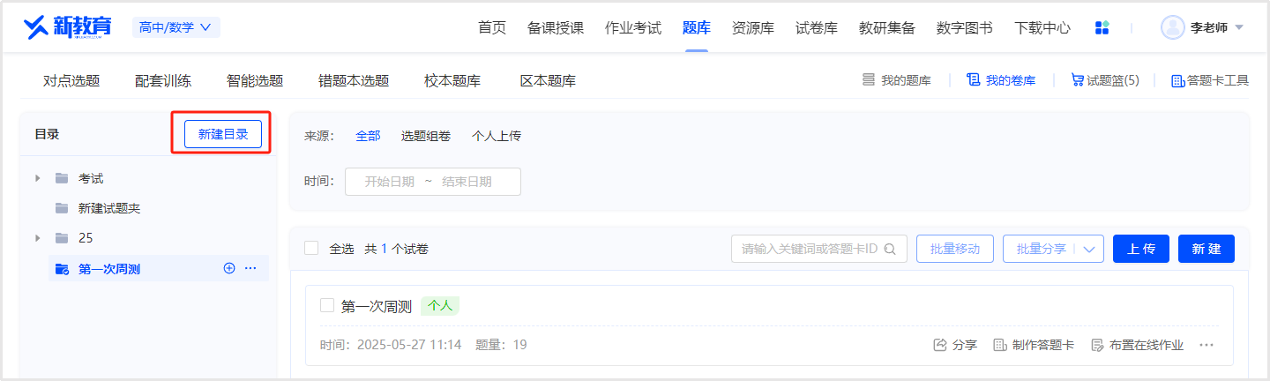1270x381 pixels.
Task: Switch to 错题本选题 tab
Action: [354, 81]
